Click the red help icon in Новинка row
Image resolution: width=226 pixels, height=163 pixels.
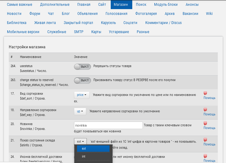point(205,124)
